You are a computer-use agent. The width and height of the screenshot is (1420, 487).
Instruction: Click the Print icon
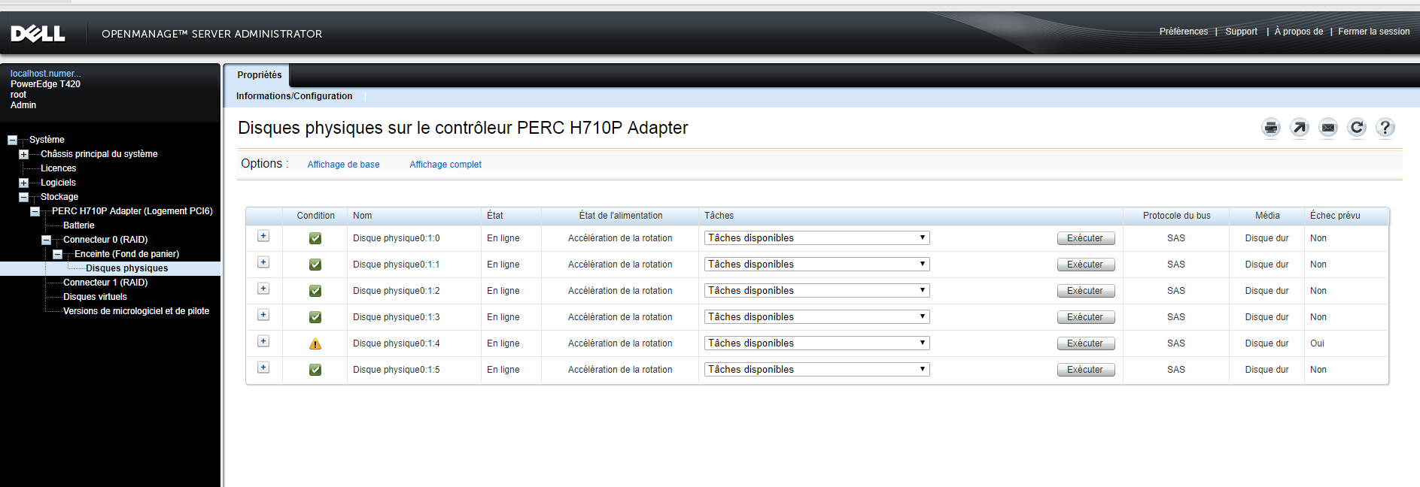tap(1271, 128)
